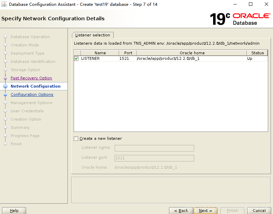Viewport: 273px width, 214px height.
Task: Maximize the Database Configuration Assistant window
Action: tap(251, 4)
